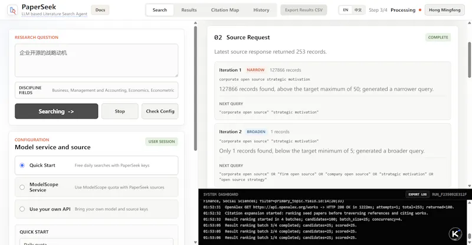The height and width of the screenshot is (245, 472).
Task: Click the USER SESSION badge
Action: coord(162,141)
